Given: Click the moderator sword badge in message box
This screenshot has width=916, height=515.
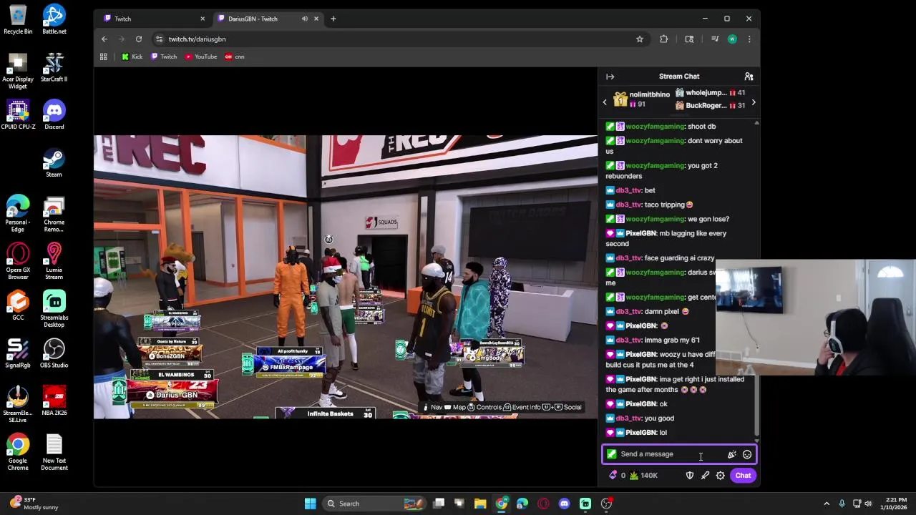Looking at the screenshot, I should (612, 454).
